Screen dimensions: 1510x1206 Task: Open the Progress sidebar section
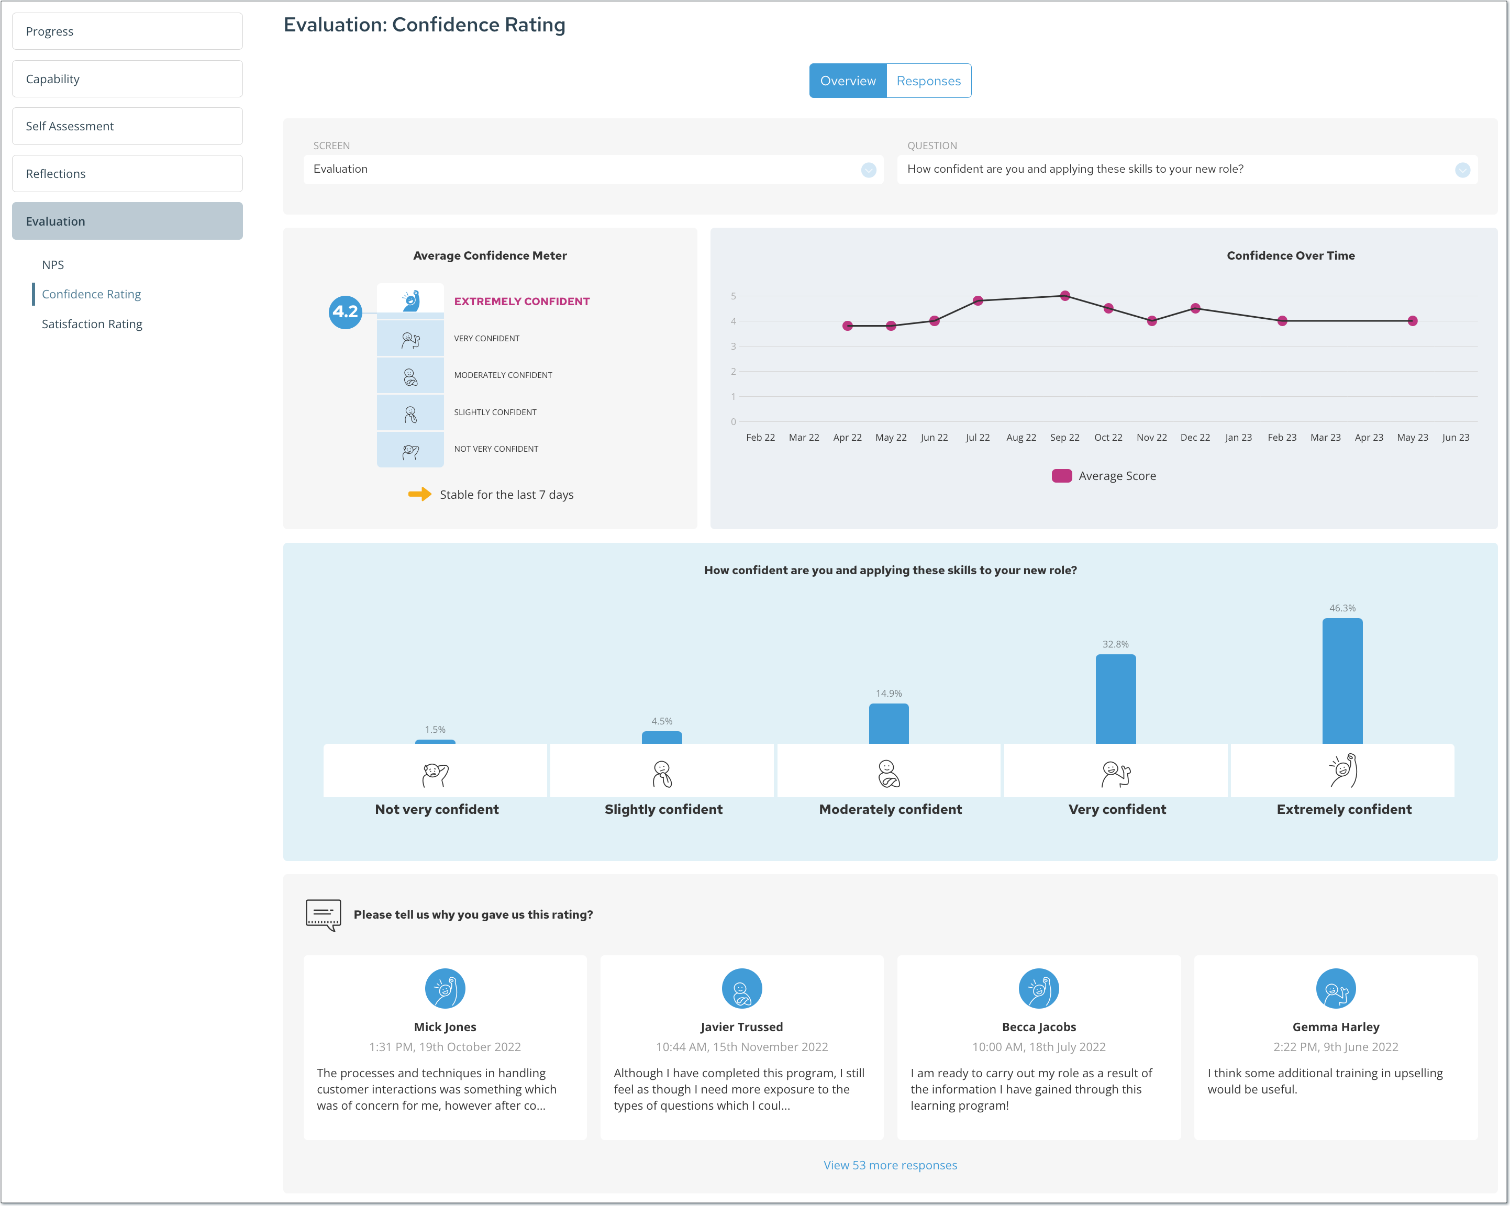[127, 31]
